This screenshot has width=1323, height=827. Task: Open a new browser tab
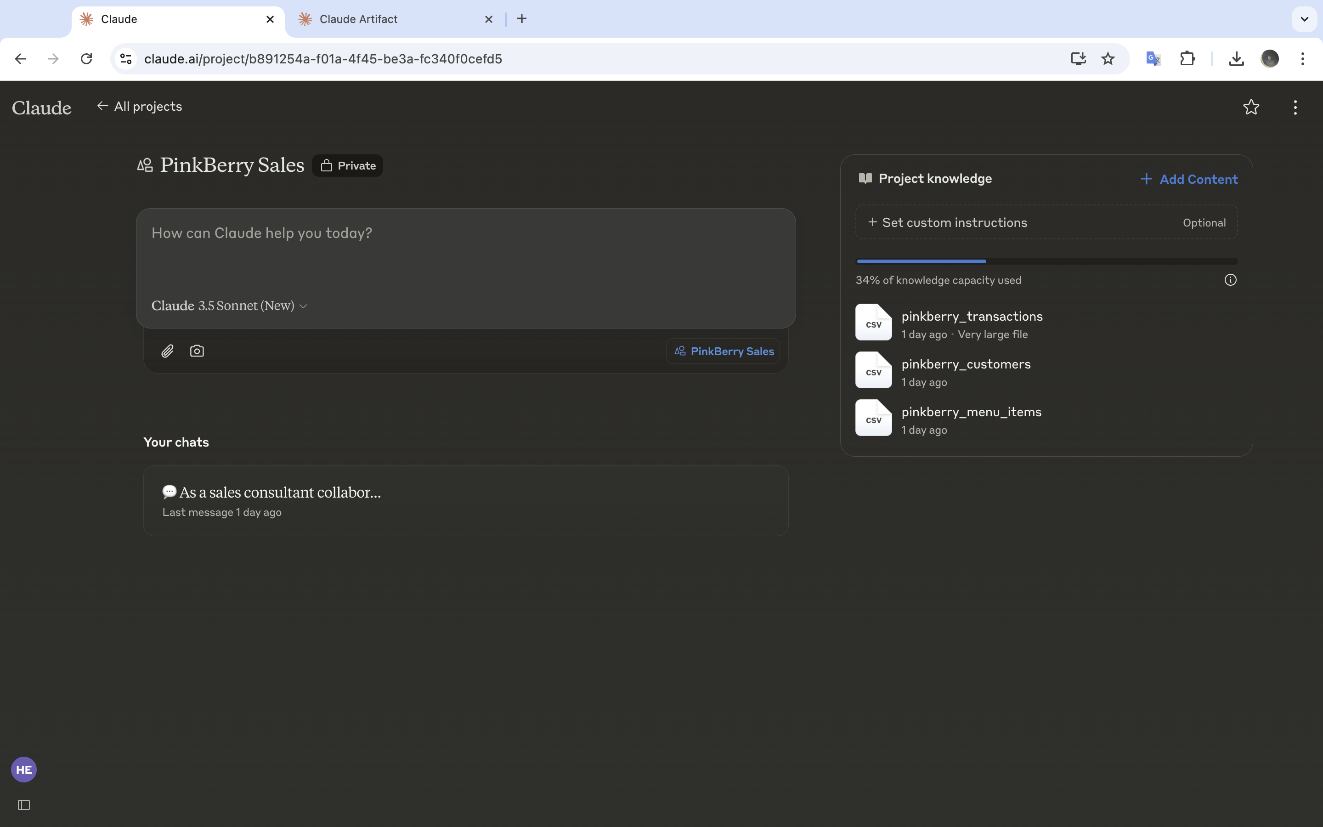click(521, 19)
